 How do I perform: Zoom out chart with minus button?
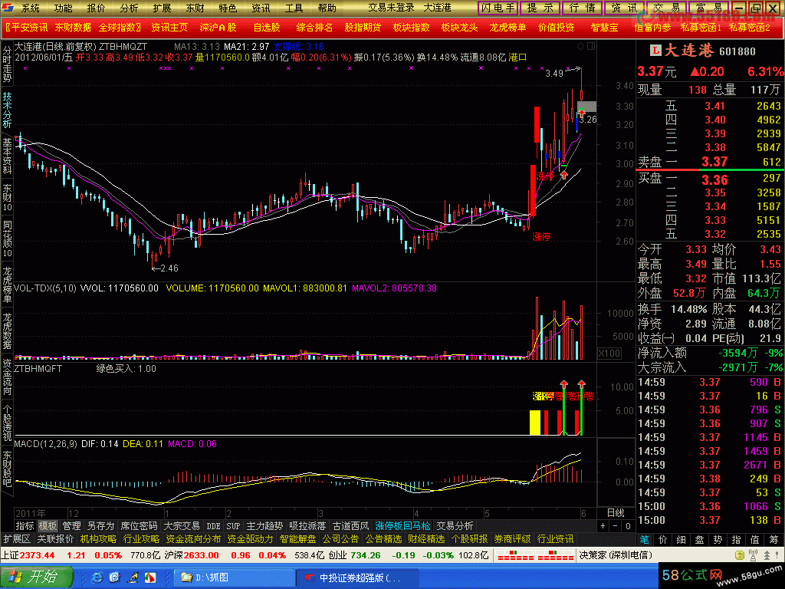(x=616, y=526)
